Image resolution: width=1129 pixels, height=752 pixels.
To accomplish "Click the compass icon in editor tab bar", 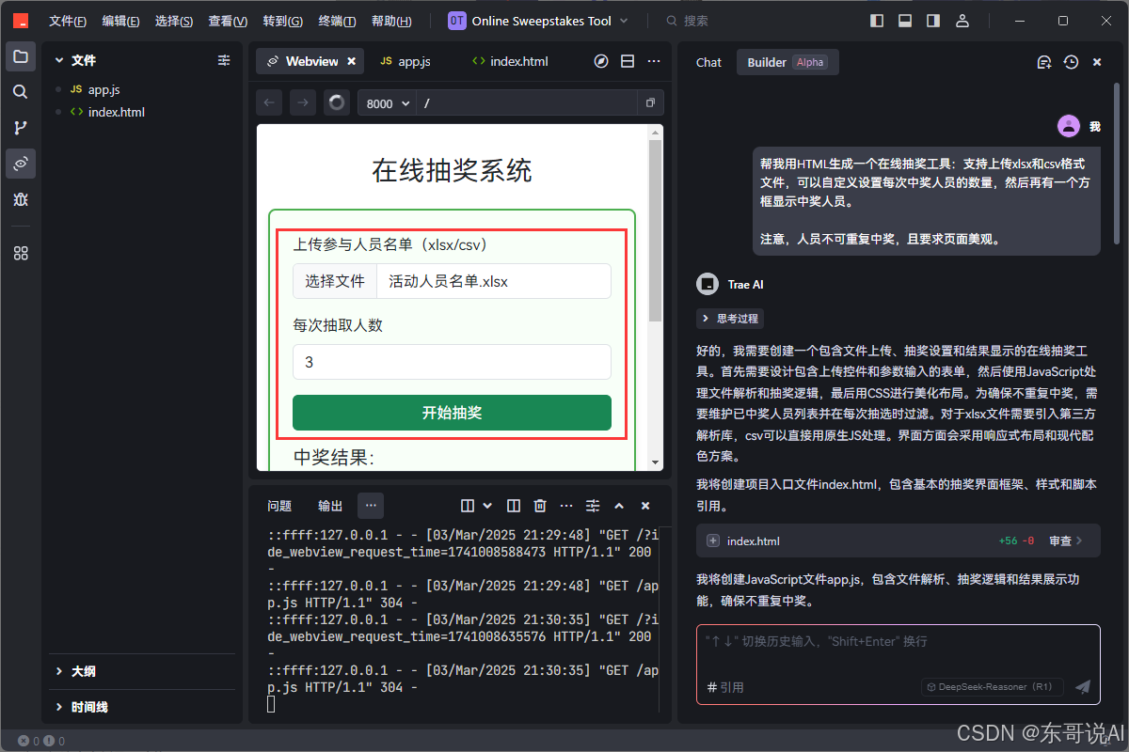I will point(601,61).
